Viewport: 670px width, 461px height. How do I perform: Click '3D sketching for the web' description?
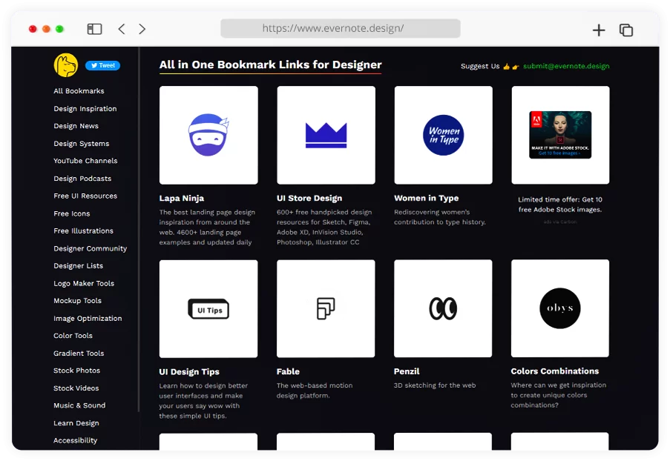(x=435, y=385)
